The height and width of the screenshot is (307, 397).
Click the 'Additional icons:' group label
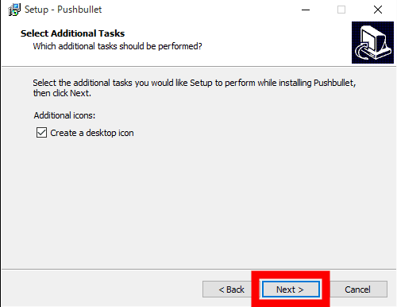(64, 115)
